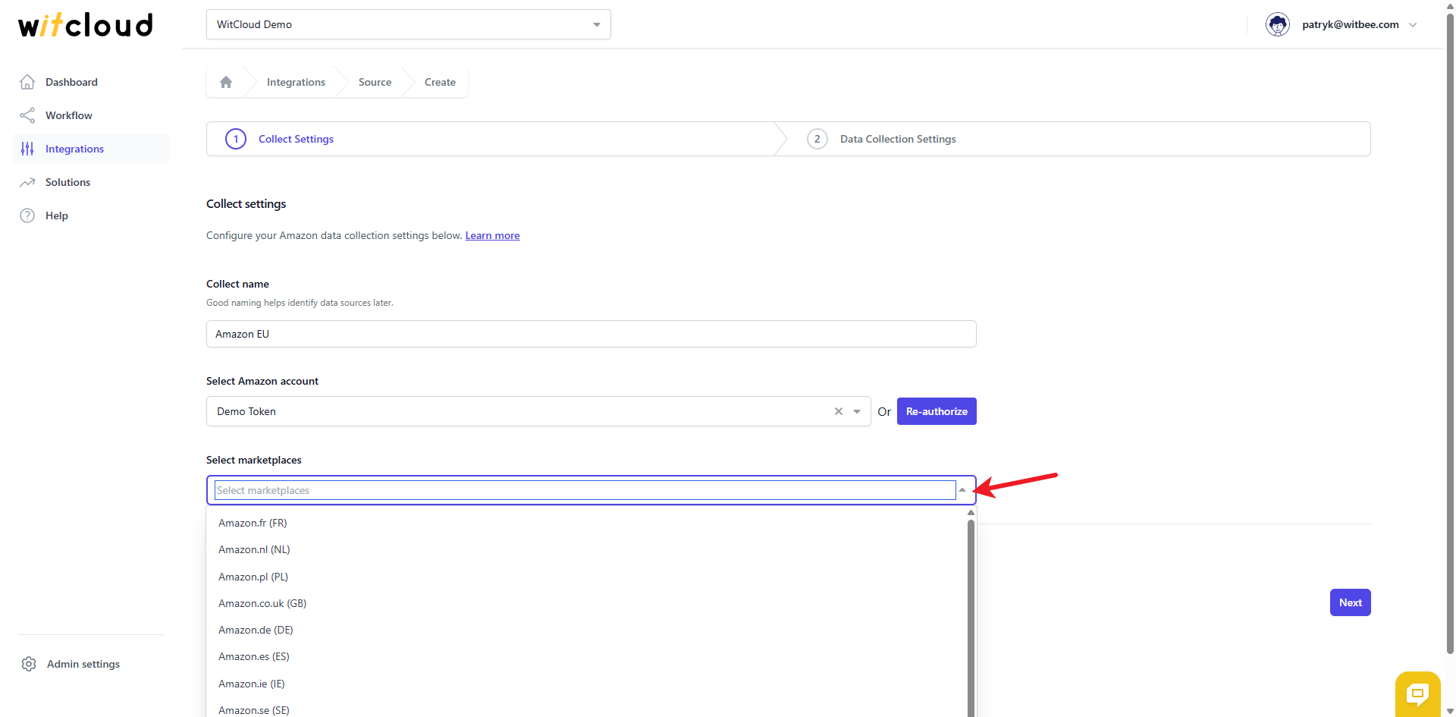Select Amazon.co.uk (GB) marketplace

click(587, 603)
